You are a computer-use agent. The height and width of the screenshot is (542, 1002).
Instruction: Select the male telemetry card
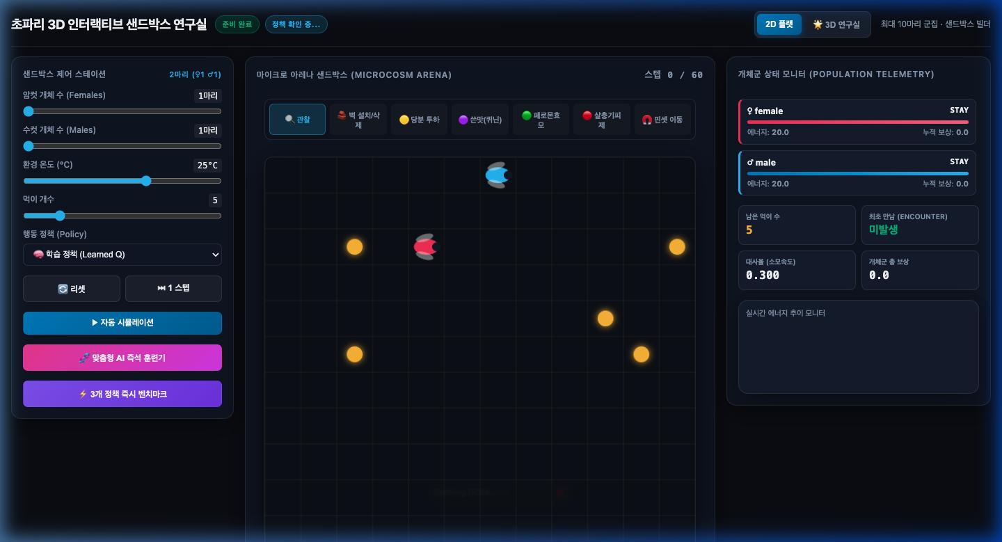pos(857,173)
